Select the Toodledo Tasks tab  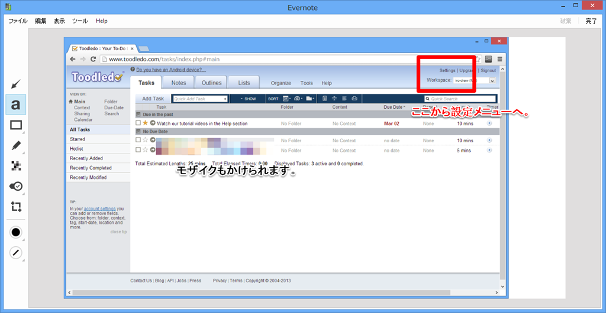click(147, 83)
